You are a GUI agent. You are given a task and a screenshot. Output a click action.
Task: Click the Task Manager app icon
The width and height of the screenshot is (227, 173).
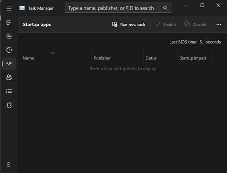click(x=22, y=8)
